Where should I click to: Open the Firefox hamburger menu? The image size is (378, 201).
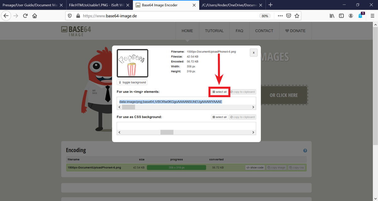[x=372, y=16]
